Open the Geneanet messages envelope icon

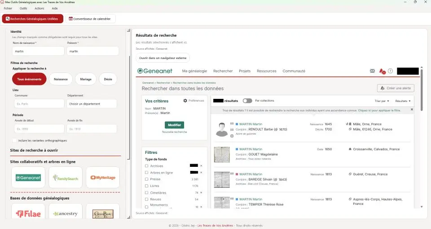[x=372, y=71]
